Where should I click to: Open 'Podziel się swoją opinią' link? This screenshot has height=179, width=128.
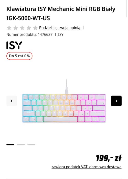[x=60, y=28]
